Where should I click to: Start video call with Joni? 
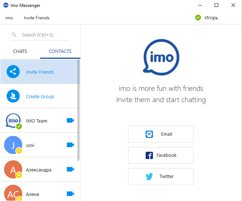point(70,145)
